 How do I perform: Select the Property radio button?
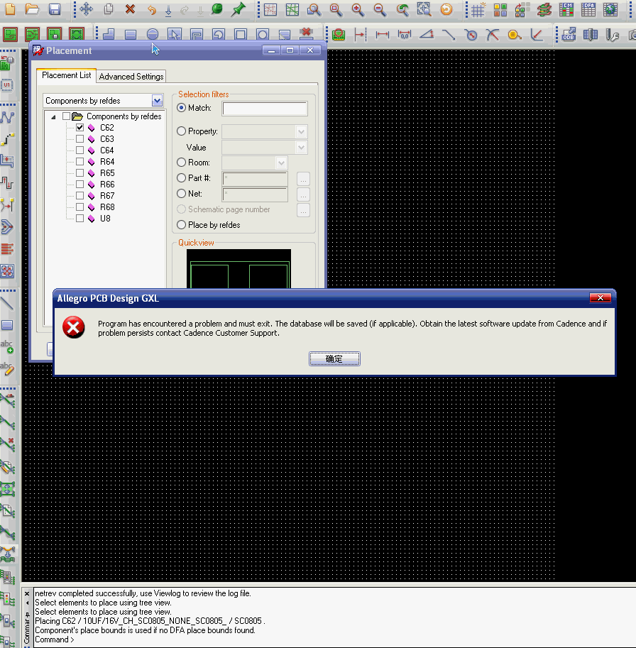coord(181,131)
